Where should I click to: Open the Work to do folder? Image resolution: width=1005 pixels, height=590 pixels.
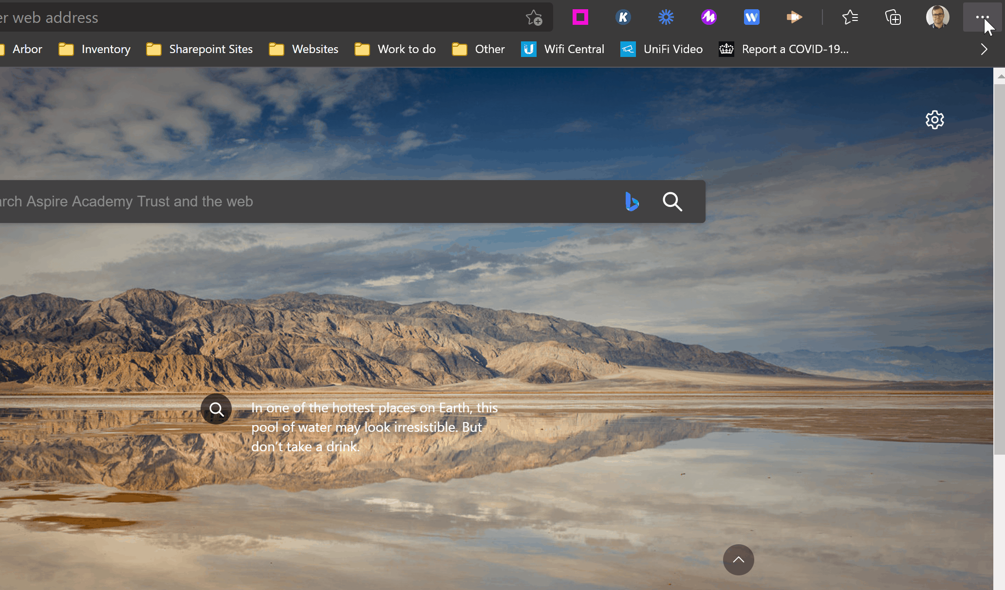(x=395, y=49)
